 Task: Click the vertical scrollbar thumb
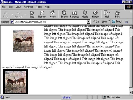click(x=131, y=62)
